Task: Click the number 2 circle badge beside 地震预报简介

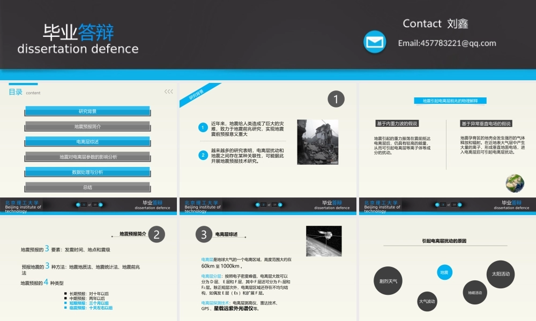Action: (156, 234)
